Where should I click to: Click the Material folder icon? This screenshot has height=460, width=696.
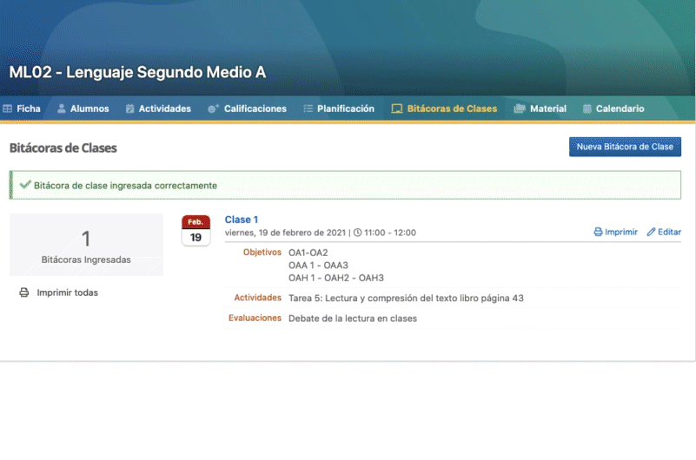click(520, 108)
